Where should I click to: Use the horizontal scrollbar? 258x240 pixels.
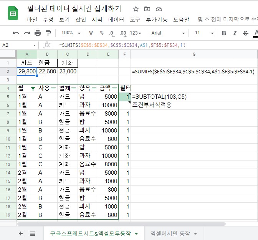(x=121, y=224)
